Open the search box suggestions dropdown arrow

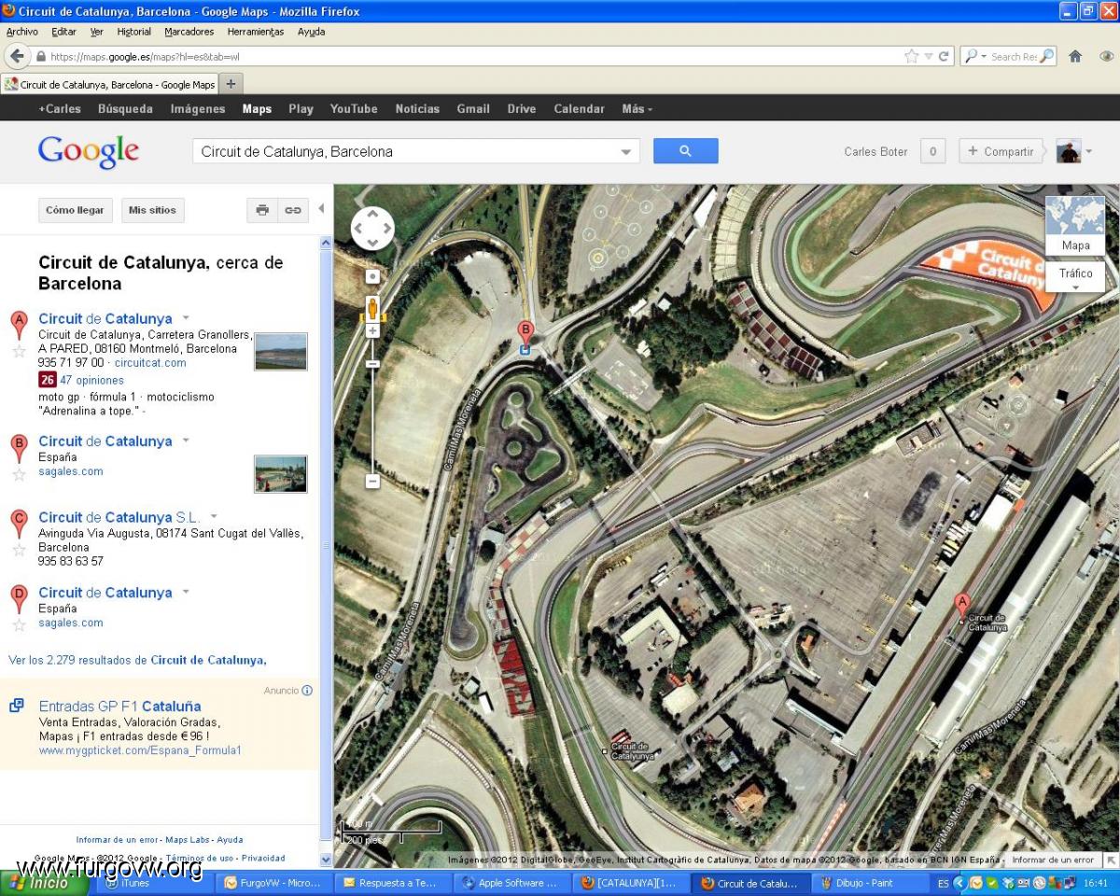tap(626, 152)
